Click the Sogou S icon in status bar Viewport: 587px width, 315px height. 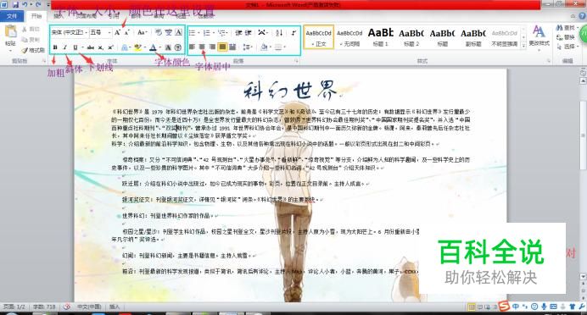pyautogui.click(x=504, y=306)
